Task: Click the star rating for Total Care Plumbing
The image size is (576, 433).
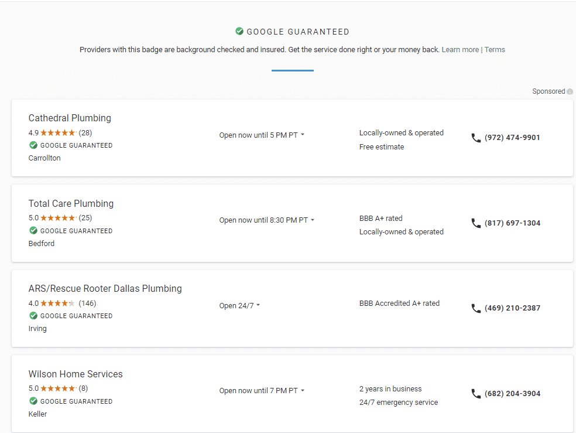Action: click(58, 218)
